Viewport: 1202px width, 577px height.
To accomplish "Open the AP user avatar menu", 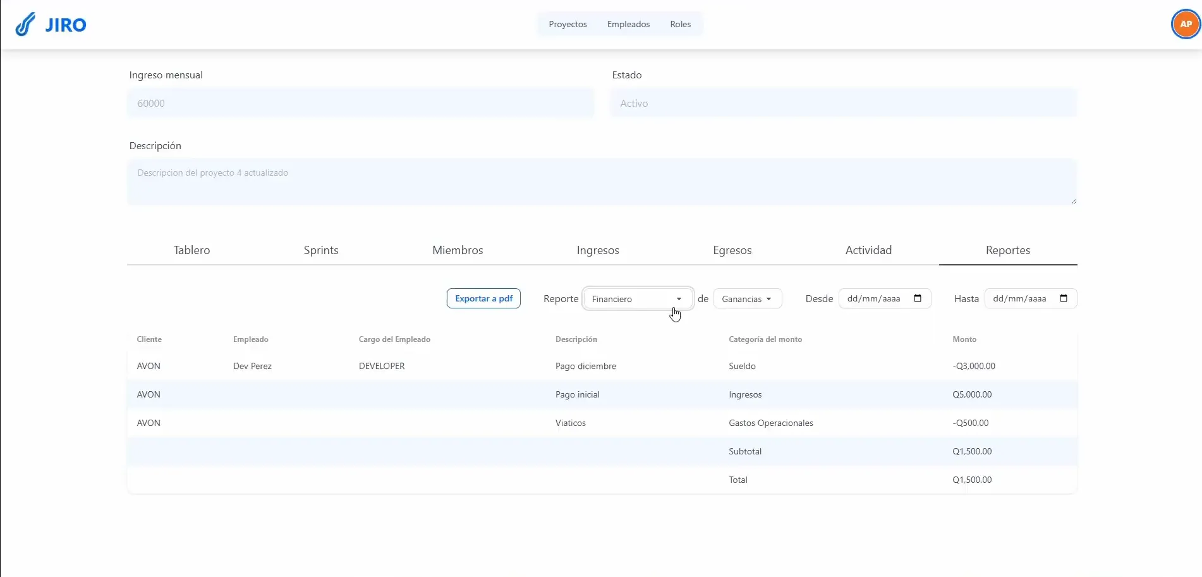I will [1186, 25].
